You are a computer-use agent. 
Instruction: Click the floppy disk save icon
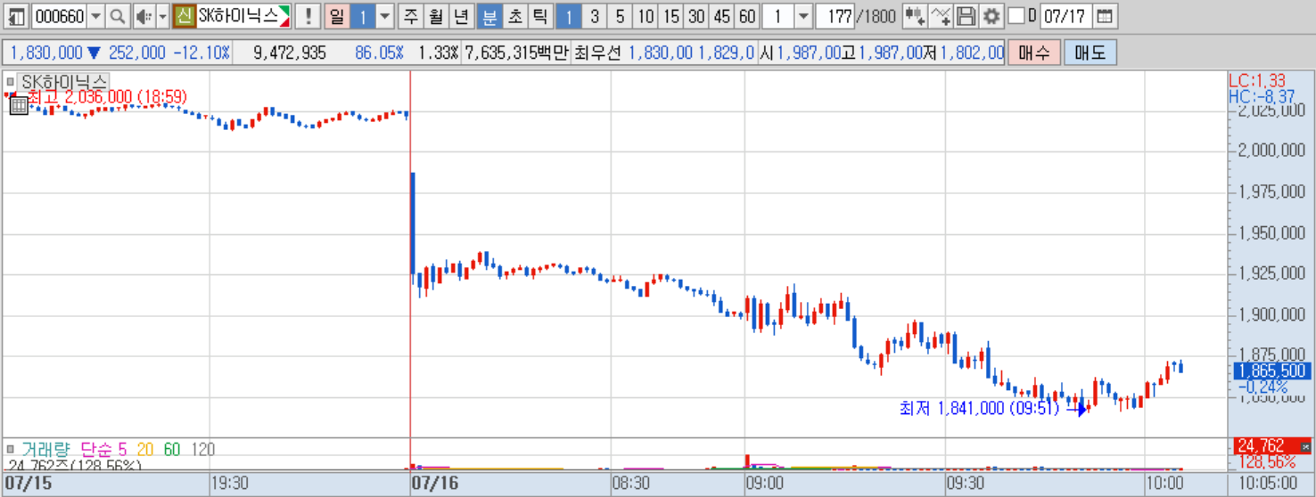pos(966,16)
